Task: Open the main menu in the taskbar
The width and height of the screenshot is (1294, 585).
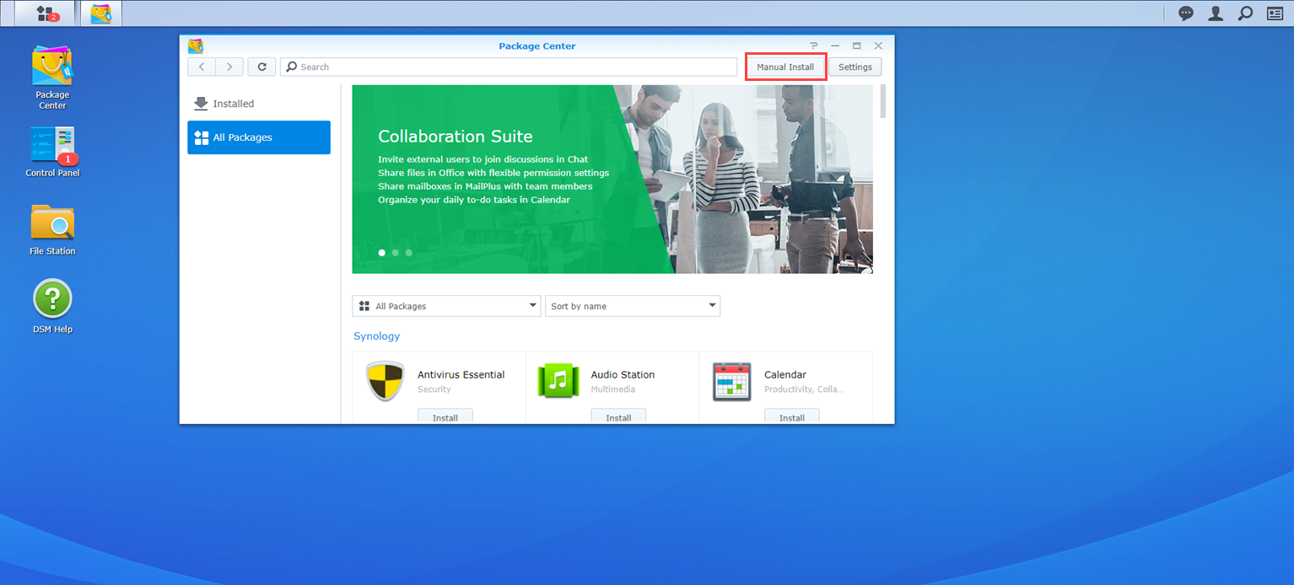Action: 45,13
